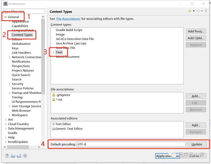
Task: Select Link Handlers in the tree
Action: 21,53
